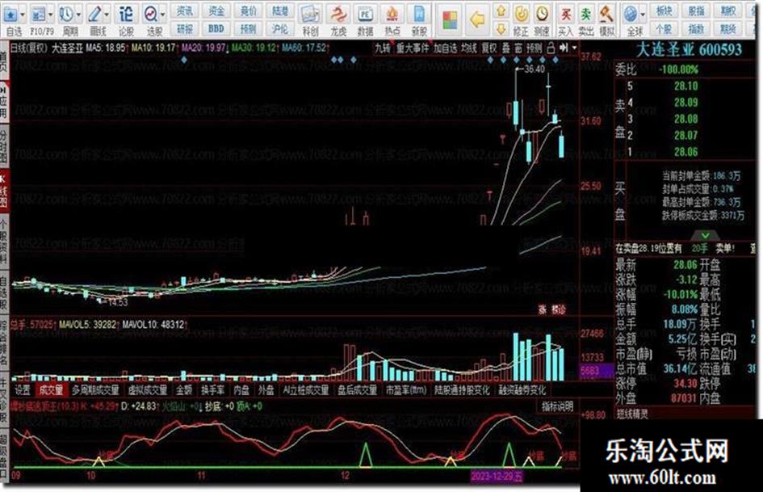
Task: Click the 研报 toolbar button
Action: (184, 29)
